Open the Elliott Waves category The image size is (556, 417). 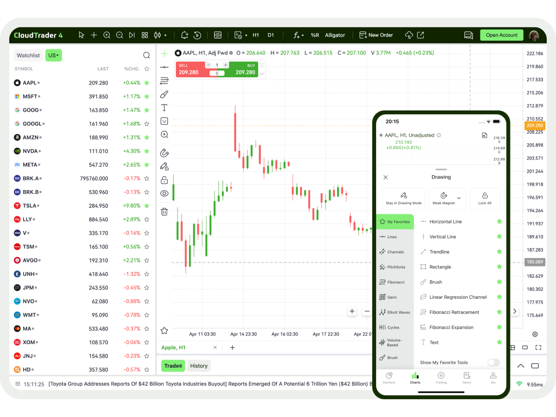(395, 312)
